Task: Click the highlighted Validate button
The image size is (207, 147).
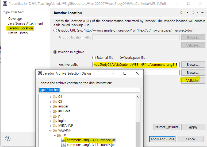Action: coord(193,80)
